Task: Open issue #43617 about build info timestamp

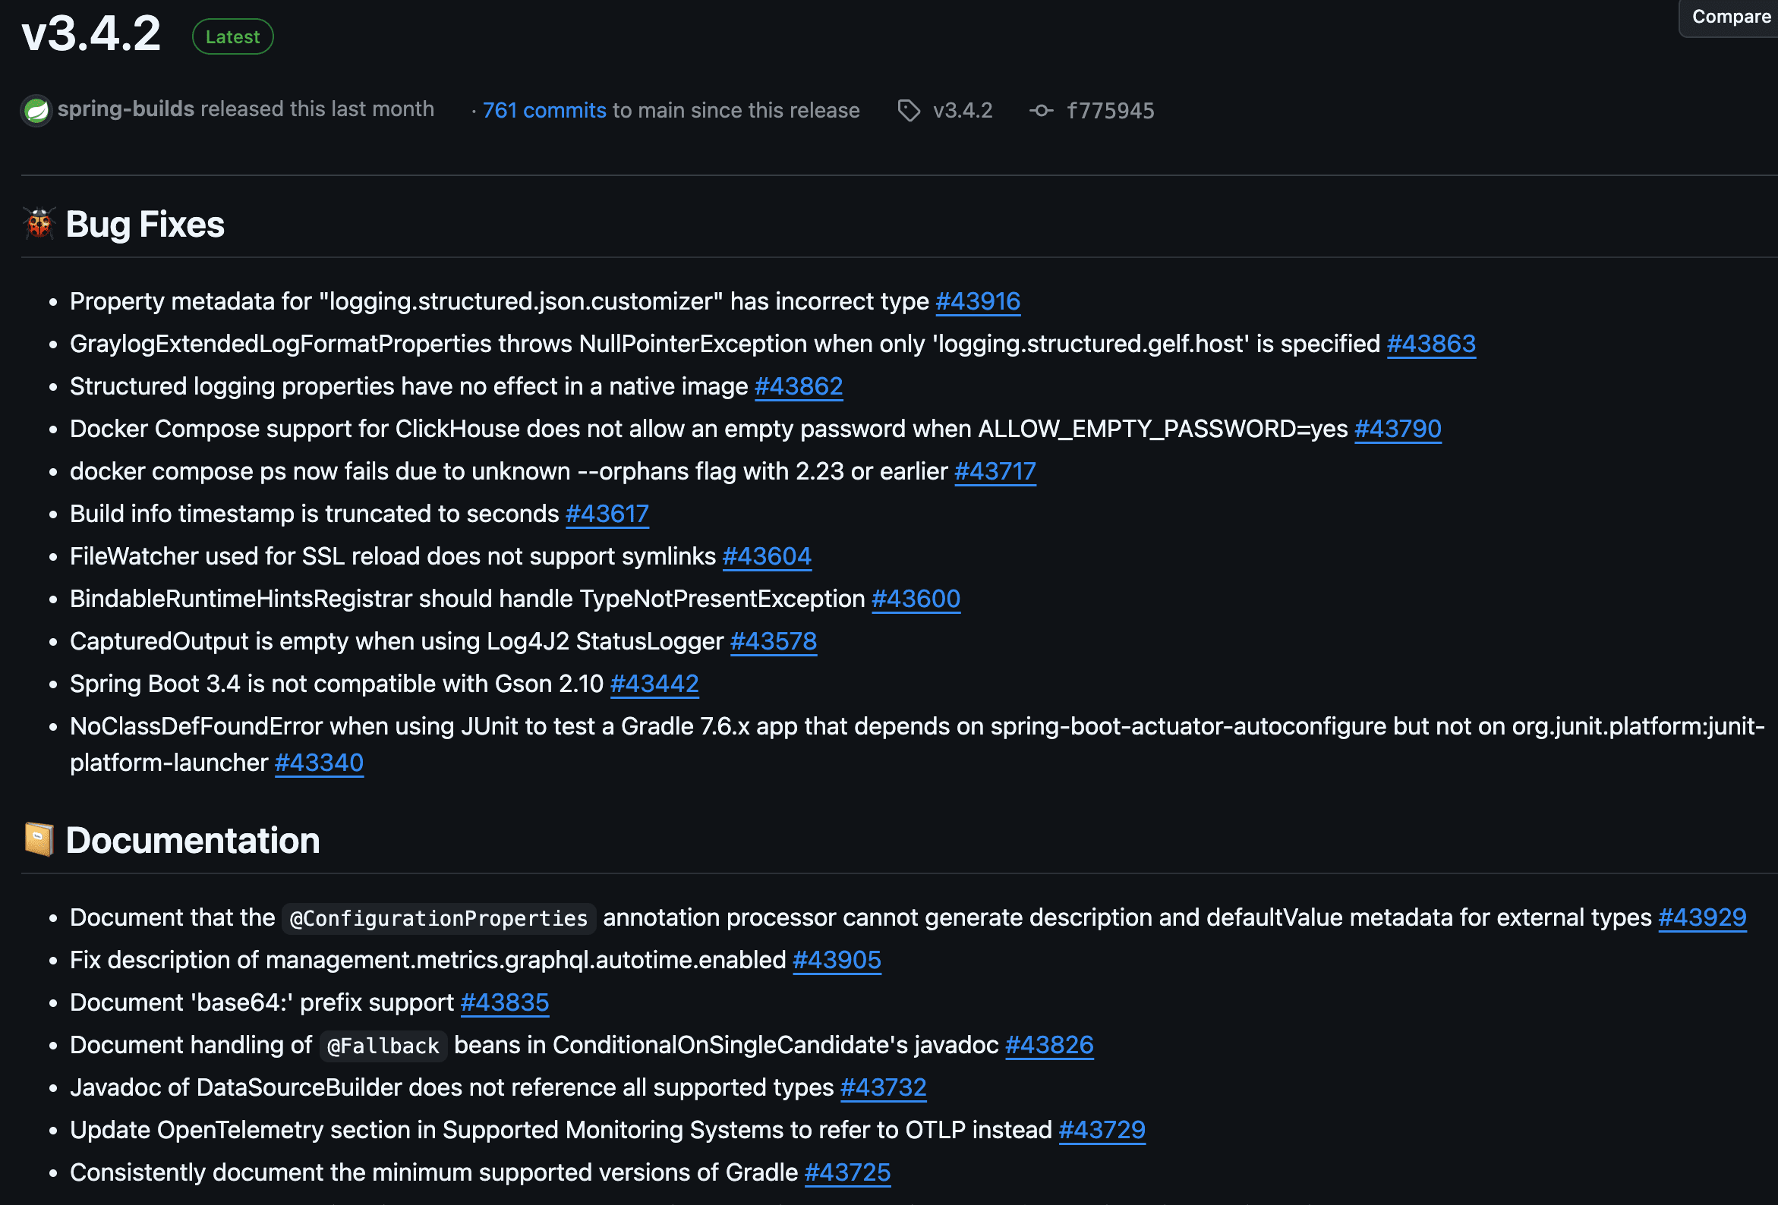Action: click(x=607, y=514)
